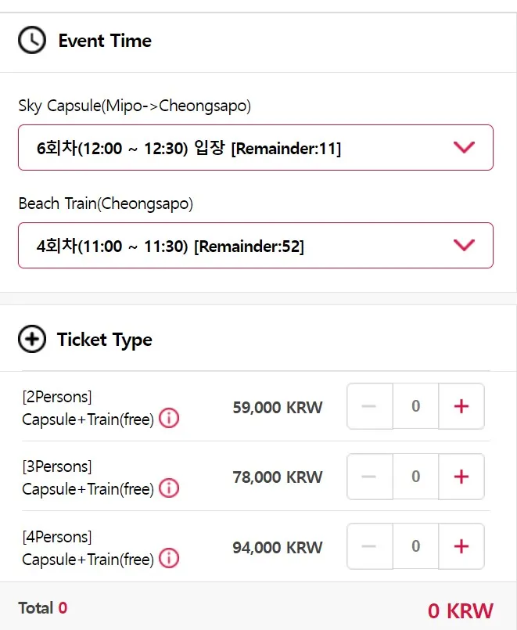Open the 4회차 11:00 ~ 11:30 session selector
The image size is (517, 630).
tap(170, 246)
